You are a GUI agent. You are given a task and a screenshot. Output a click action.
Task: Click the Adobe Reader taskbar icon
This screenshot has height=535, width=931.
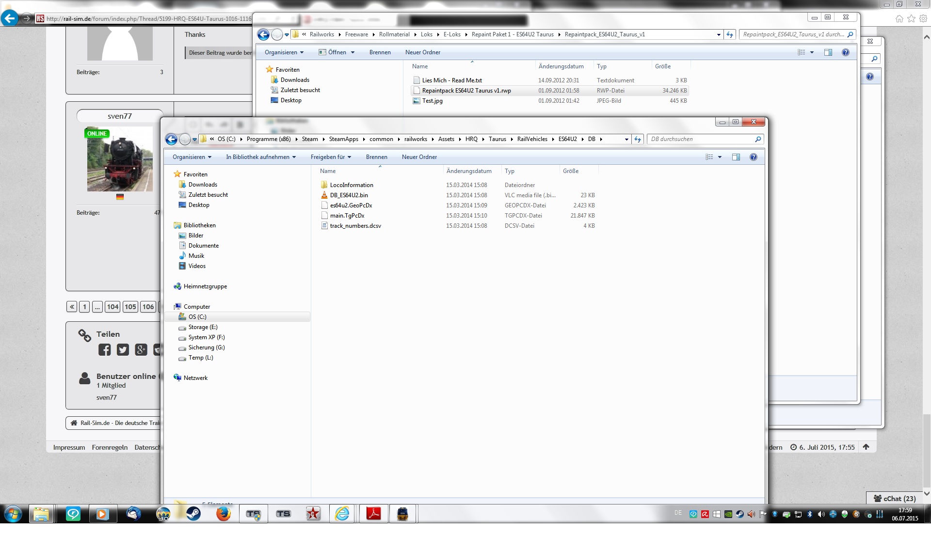click(373, 514)
